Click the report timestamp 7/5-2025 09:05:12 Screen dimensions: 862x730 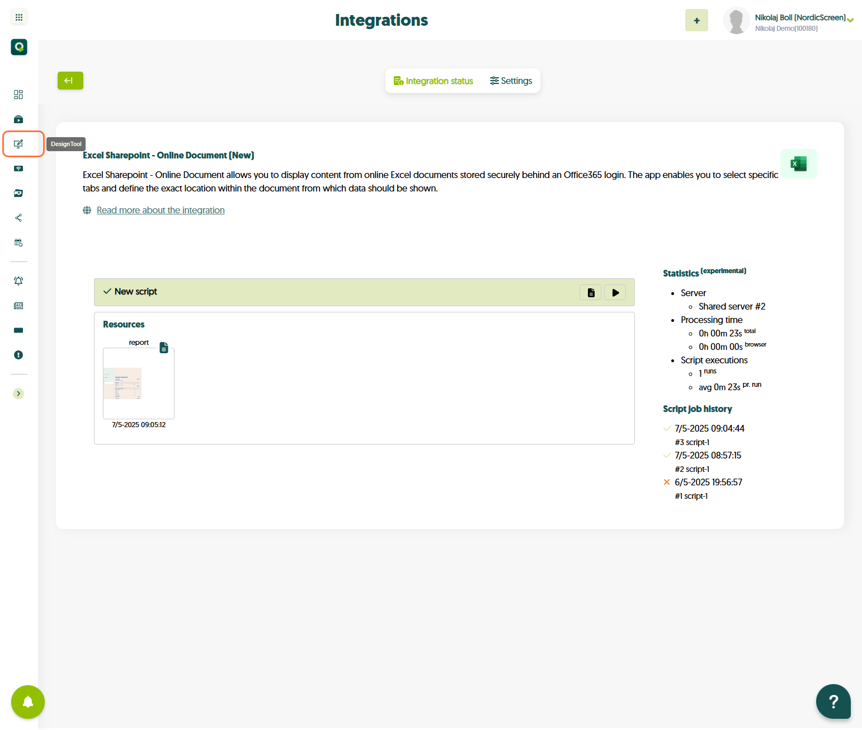point(139,425)
